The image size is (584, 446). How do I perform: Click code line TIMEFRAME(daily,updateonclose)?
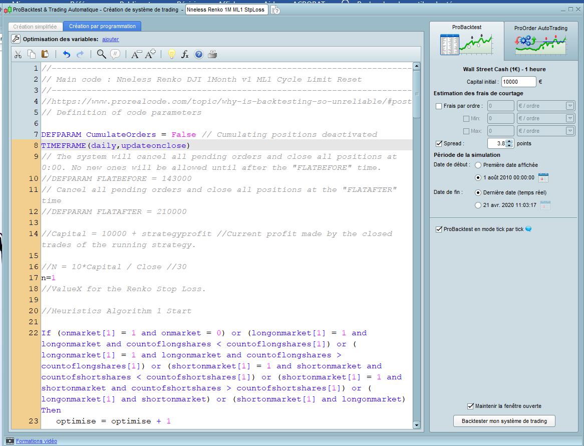coord(116,146)
